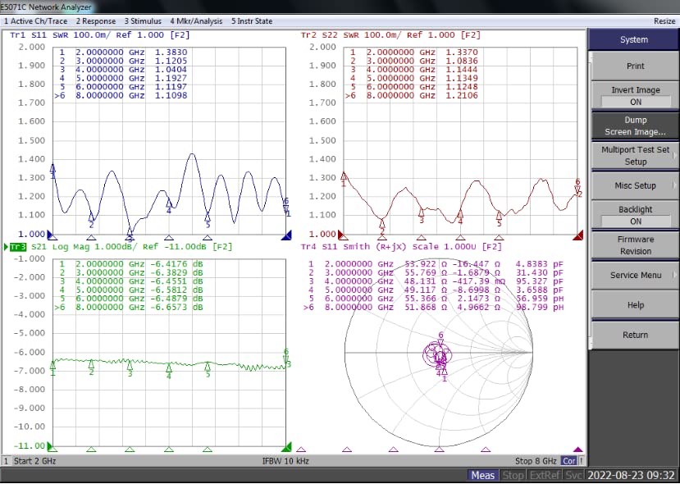Click the Tr1 reference level arrow at 1.000
The image size is (680, 484).
50,235
